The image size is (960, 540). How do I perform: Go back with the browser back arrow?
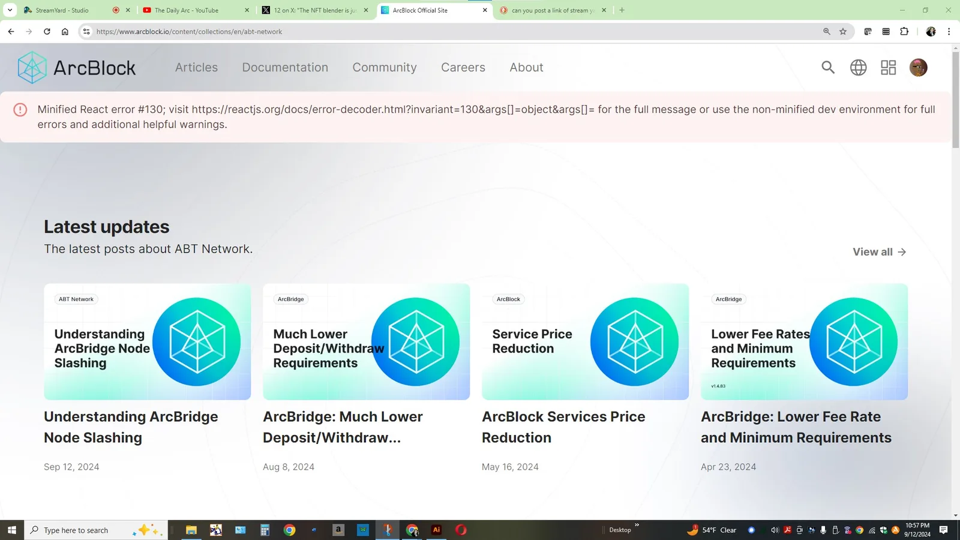tap(11, 31)
